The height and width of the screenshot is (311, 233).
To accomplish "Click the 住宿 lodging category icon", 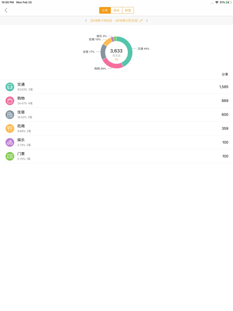I will (x=10, y=114).
